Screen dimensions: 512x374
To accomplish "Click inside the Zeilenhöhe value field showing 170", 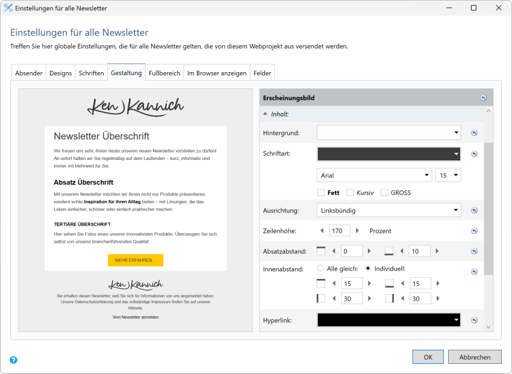I will (x=339, y=230).
